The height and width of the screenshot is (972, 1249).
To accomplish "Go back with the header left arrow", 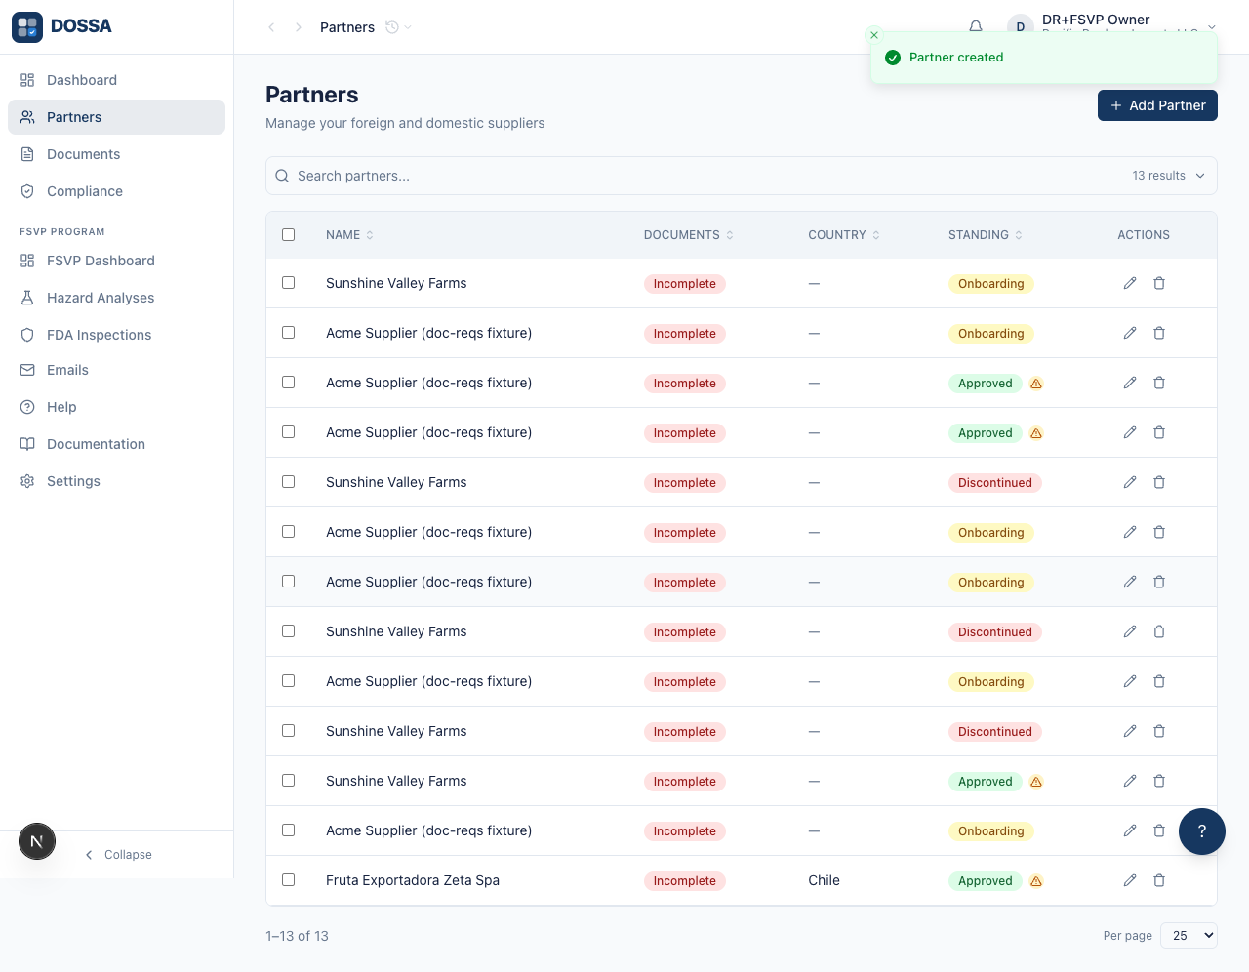I will tap(271, 27).
